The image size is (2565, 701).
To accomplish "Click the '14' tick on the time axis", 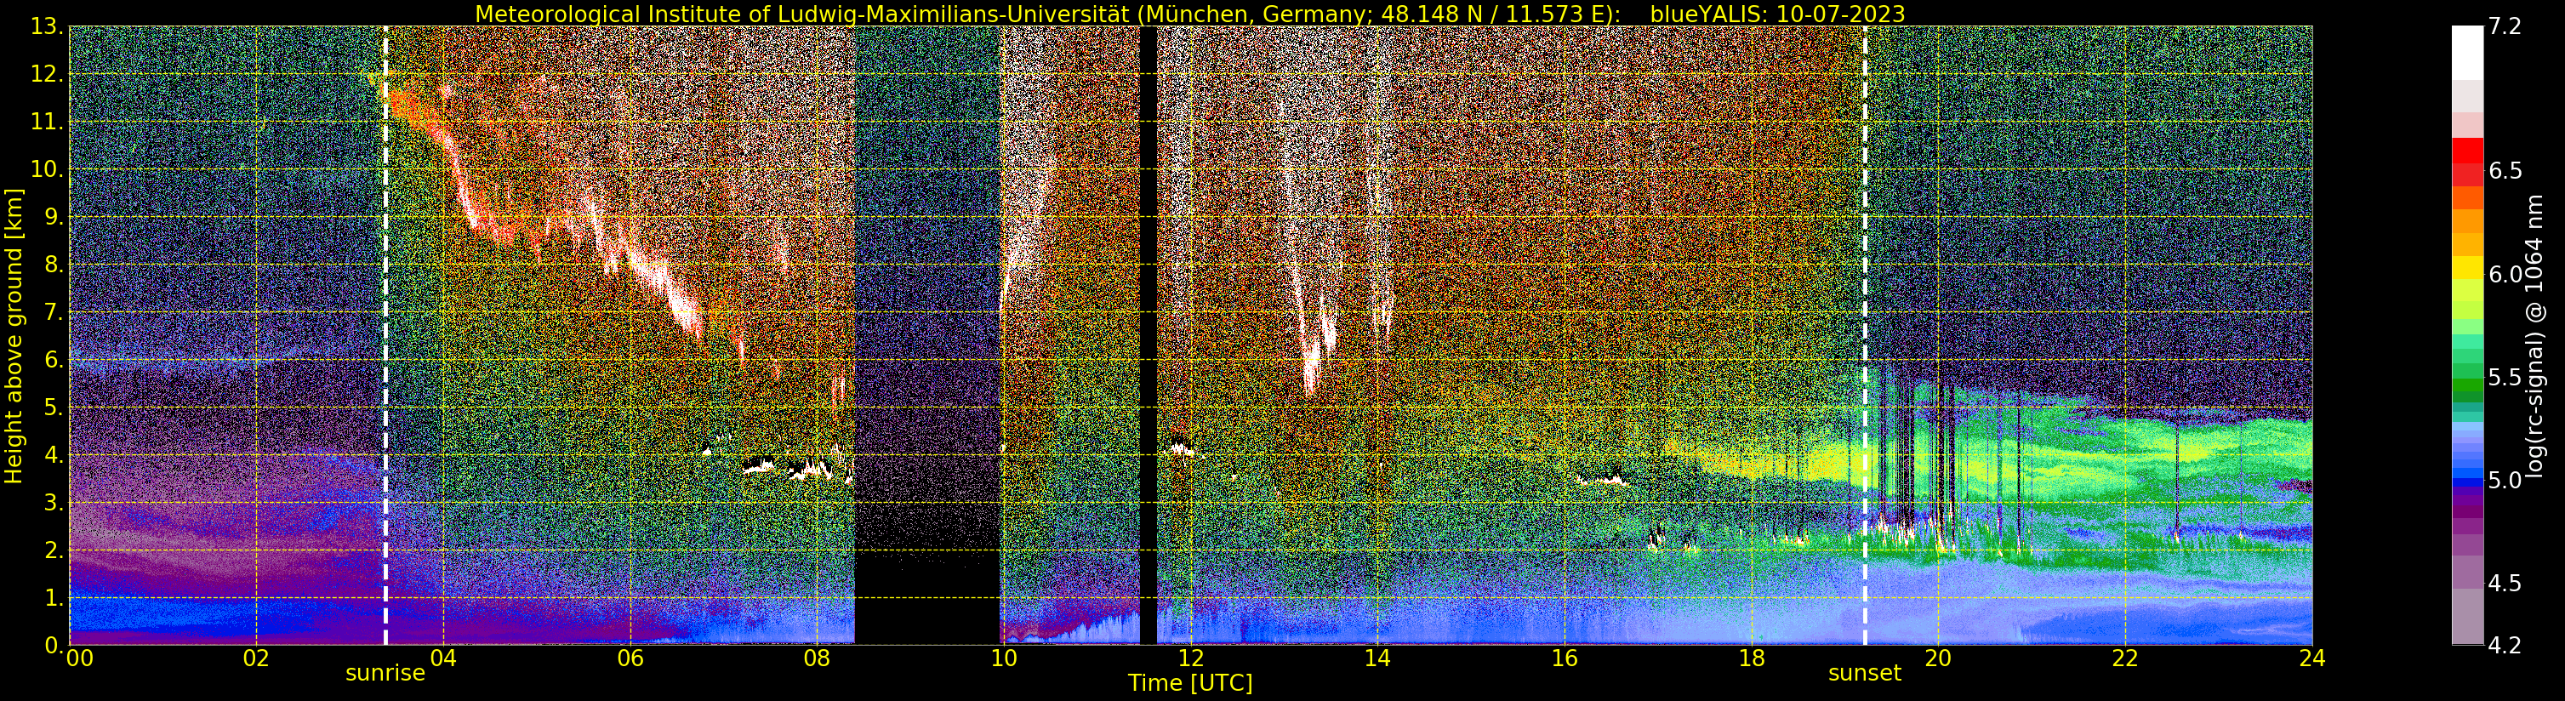I will click(1378, 658).
